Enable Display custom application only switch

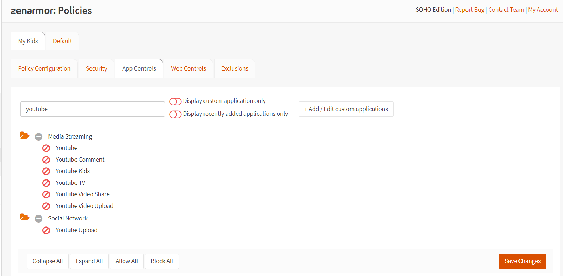pos(175,101)
